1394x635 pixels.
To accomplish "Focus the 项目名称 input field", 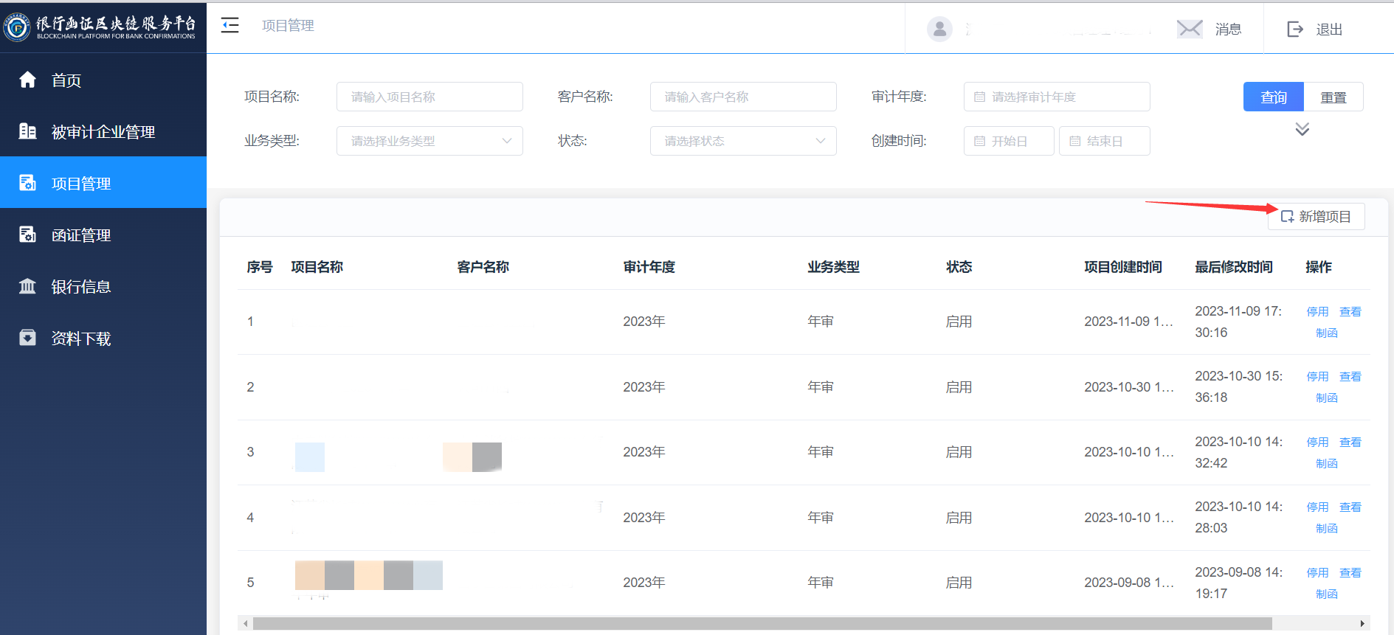I will coord(429,97).
